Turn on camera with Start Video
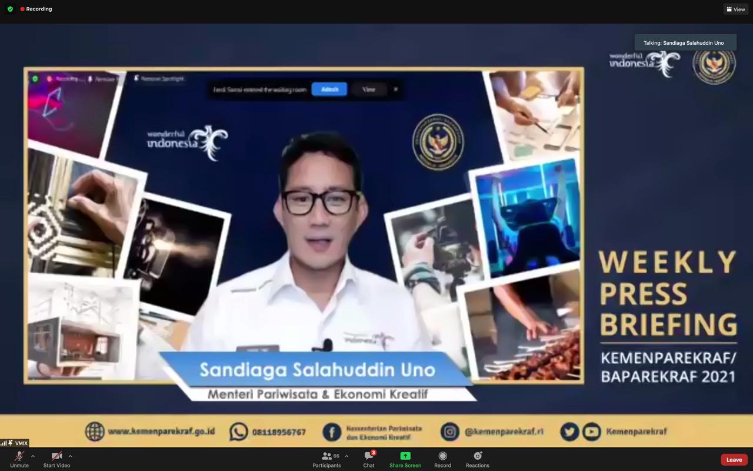The height and width of the screenshot is (471, 753). (x=56, y=456)
